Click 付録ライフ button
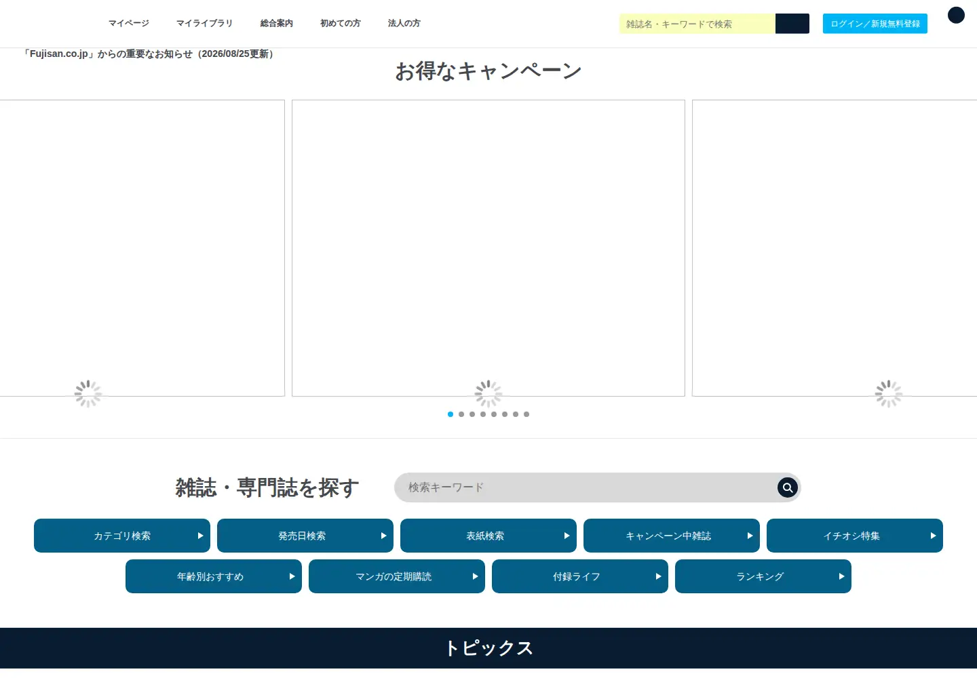 (580, 576)
